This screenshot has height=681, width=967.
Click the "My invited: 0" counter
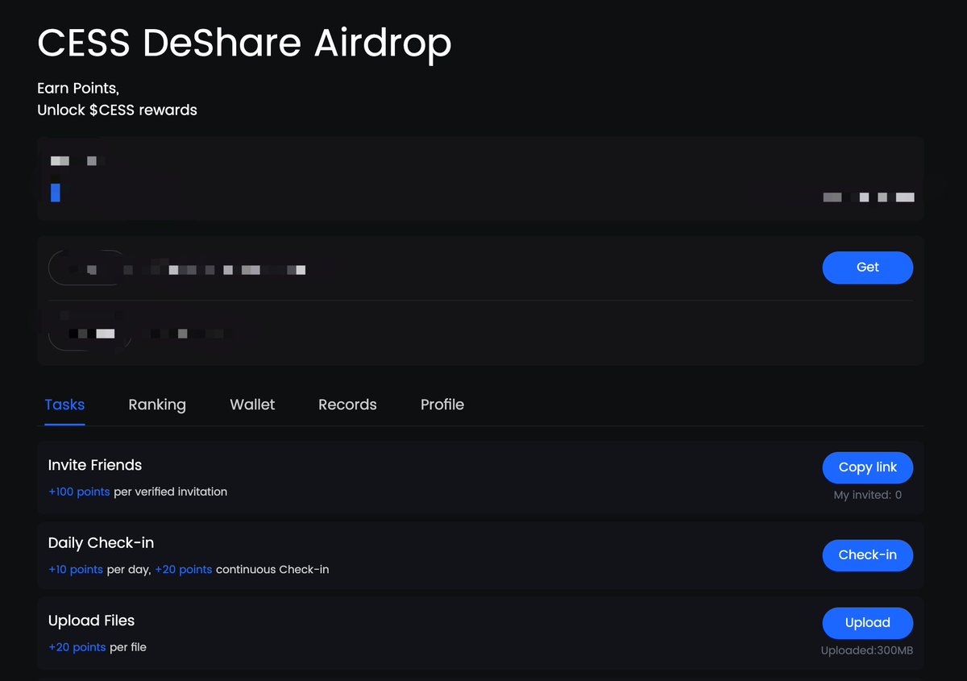[x=868, y=495]
